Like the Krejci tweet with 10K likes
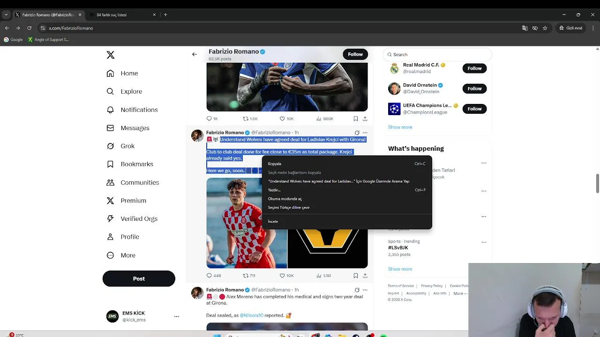This screenshot has height=337, width=600. [x=286, y=276]
